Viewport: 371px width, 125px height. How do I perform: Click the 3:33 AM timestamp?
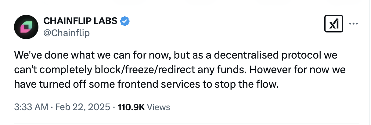[x=31, y=107]
